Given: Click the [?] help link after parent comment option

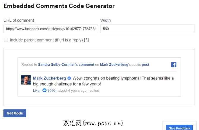Looking at the screenshot, I should point(86,40).
